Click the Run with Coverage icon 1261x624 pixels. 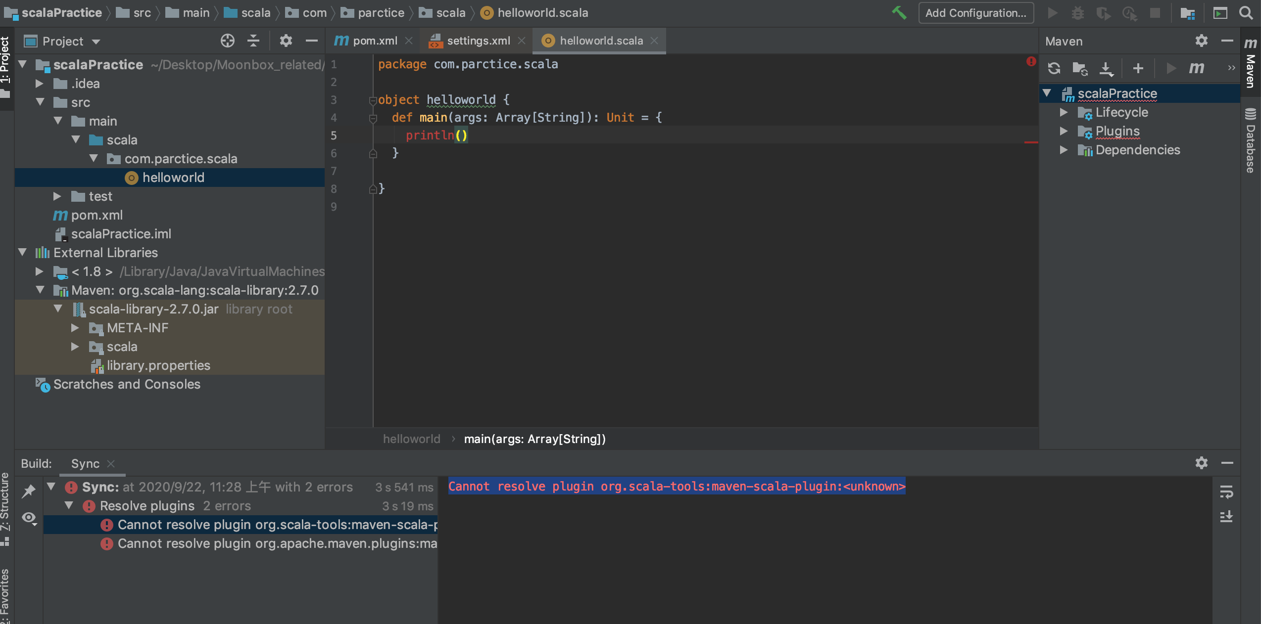pyautogui.click(x=1103, y=13)
